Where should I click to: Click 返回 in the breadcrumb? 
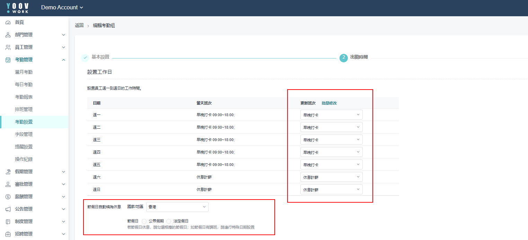coord(79,26)
